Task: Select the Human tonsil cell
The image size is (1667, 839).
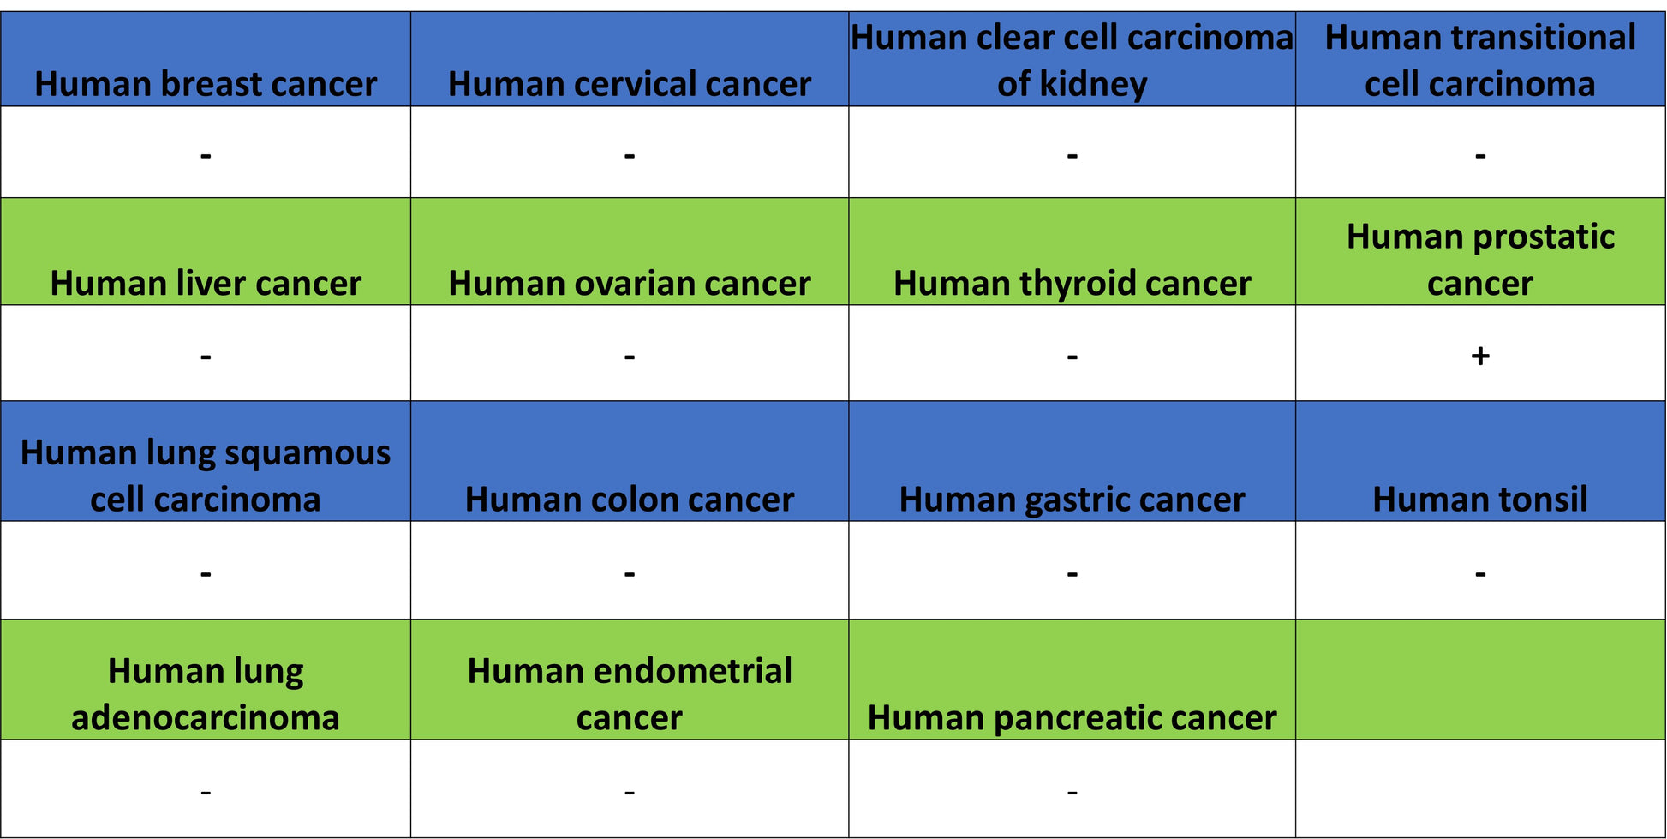Action: click(1480, 461)
